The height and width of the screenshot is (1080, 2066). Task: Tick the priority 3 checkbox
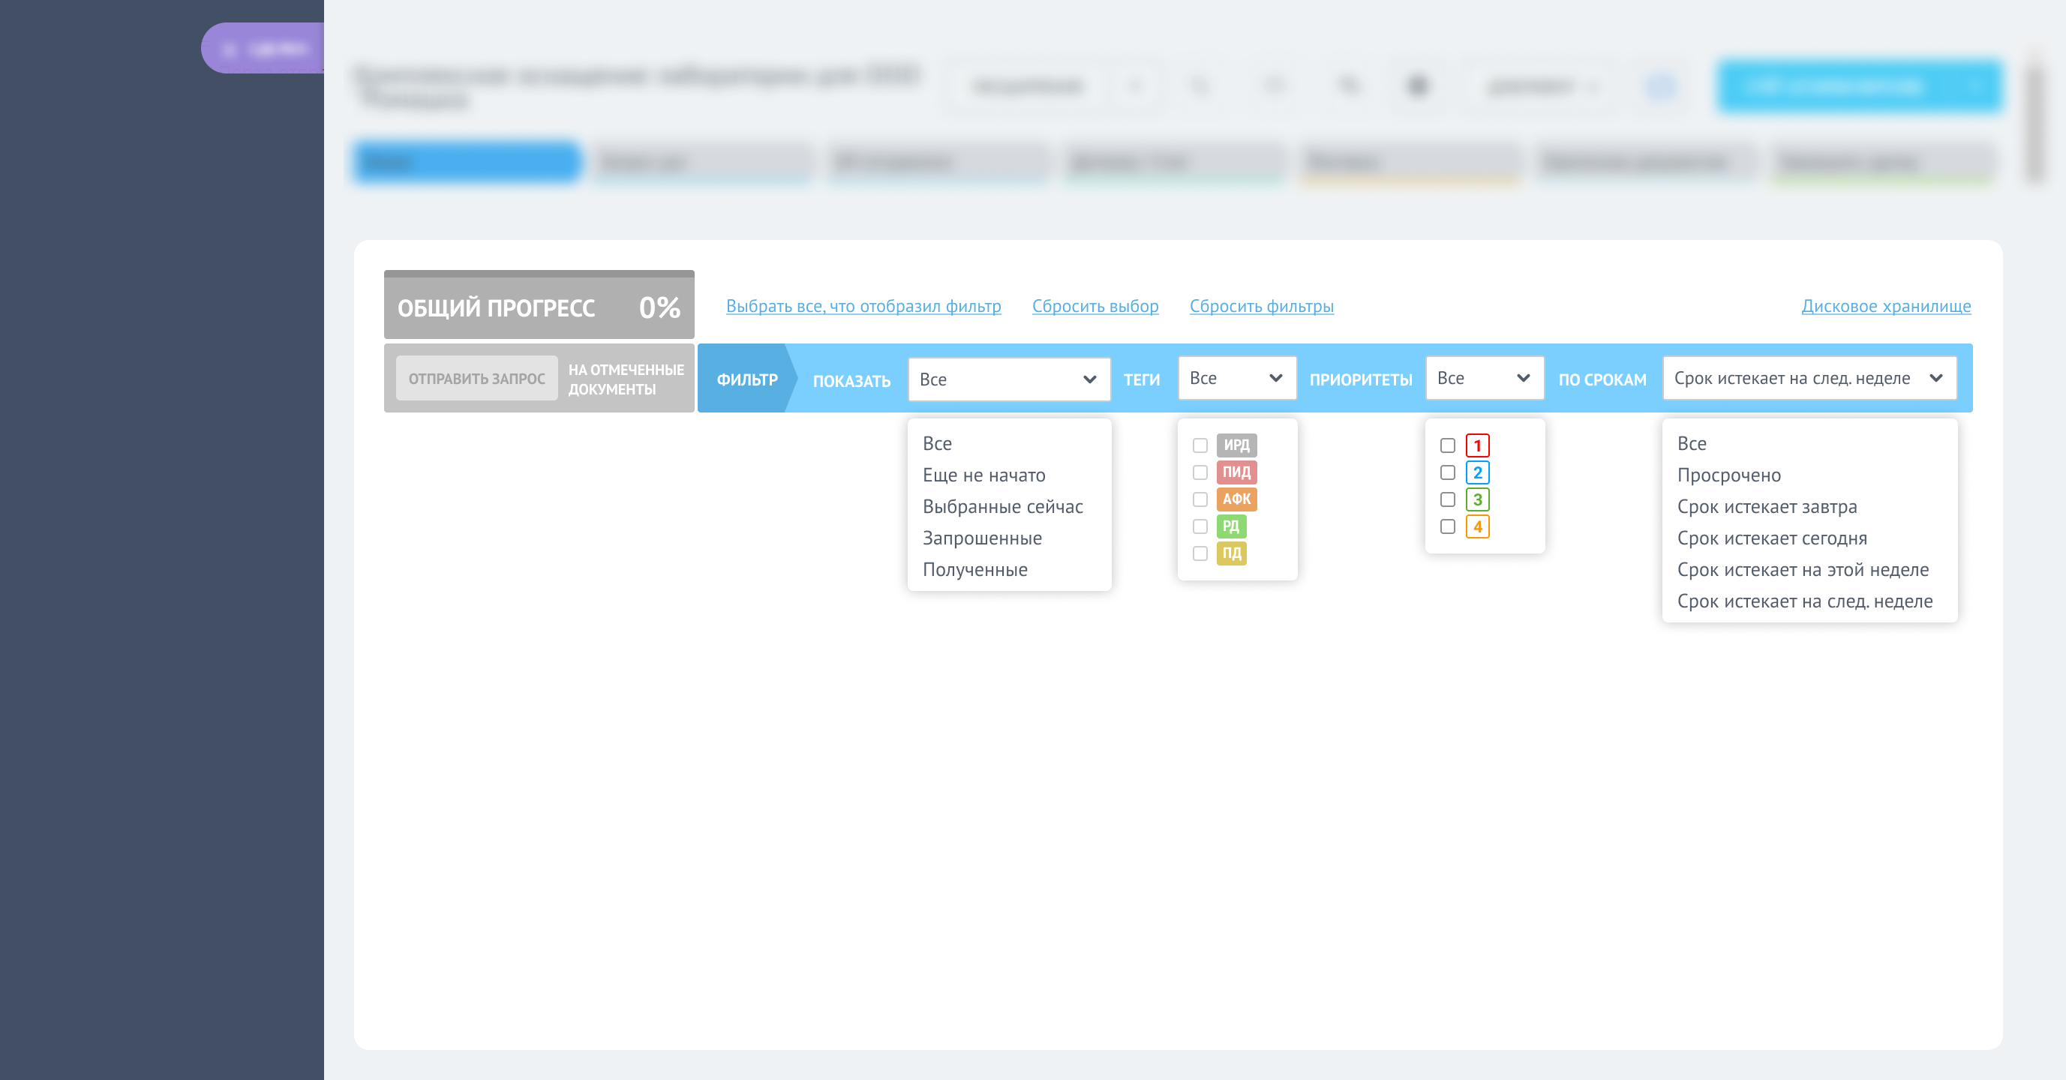click(x=1447, y=499)
